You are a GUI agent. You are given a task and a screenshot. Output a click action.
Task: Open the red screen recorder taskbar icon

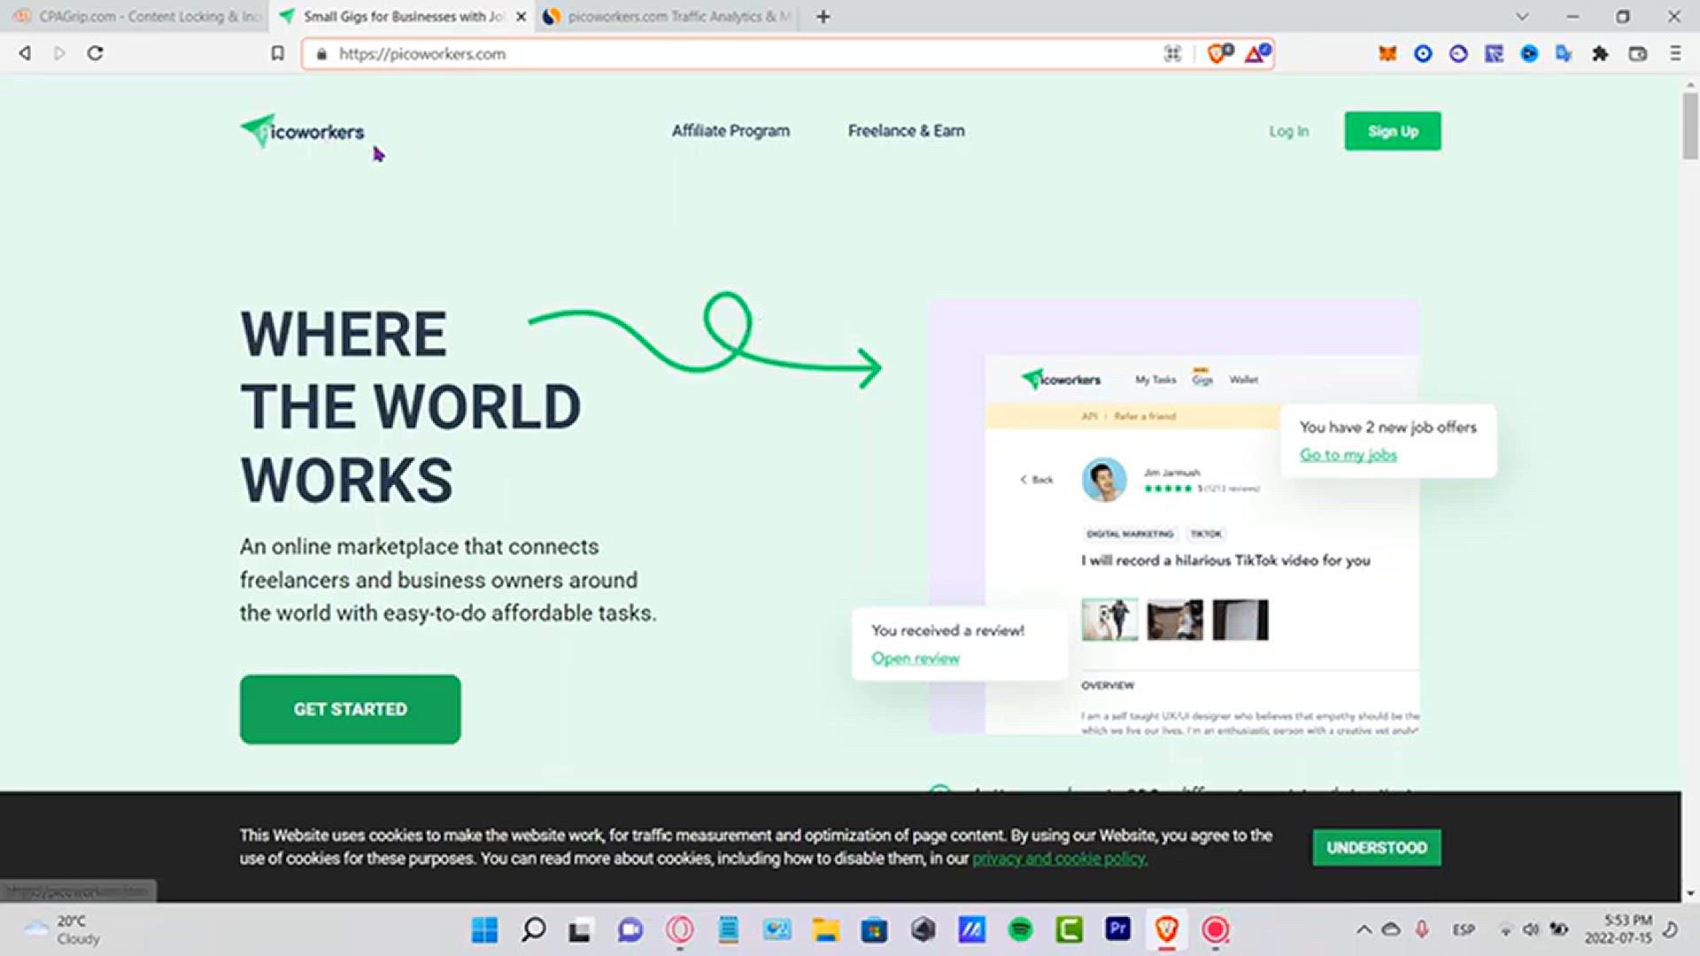click(1215, 929)
